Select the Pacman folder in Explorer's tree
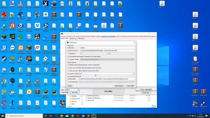Screen dimensions: 210x118 coord(74,101)
